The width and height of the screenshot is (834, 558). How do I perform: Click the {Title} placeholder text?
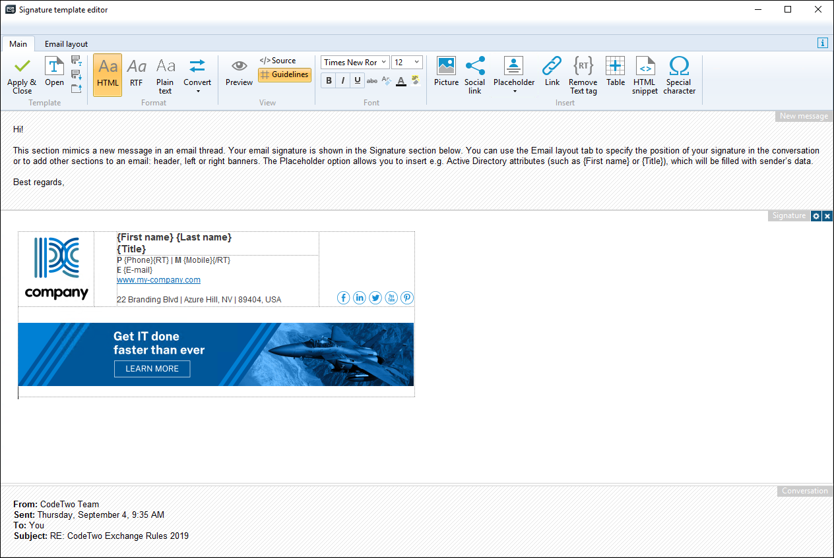pyautogui.click(x=131, y=249)
